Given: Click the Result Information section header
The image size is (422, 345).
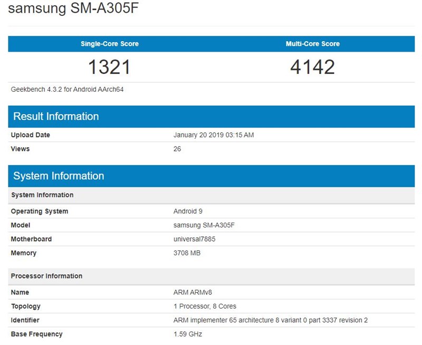Looking at the screenshot, I should click(x=56, y=117).
